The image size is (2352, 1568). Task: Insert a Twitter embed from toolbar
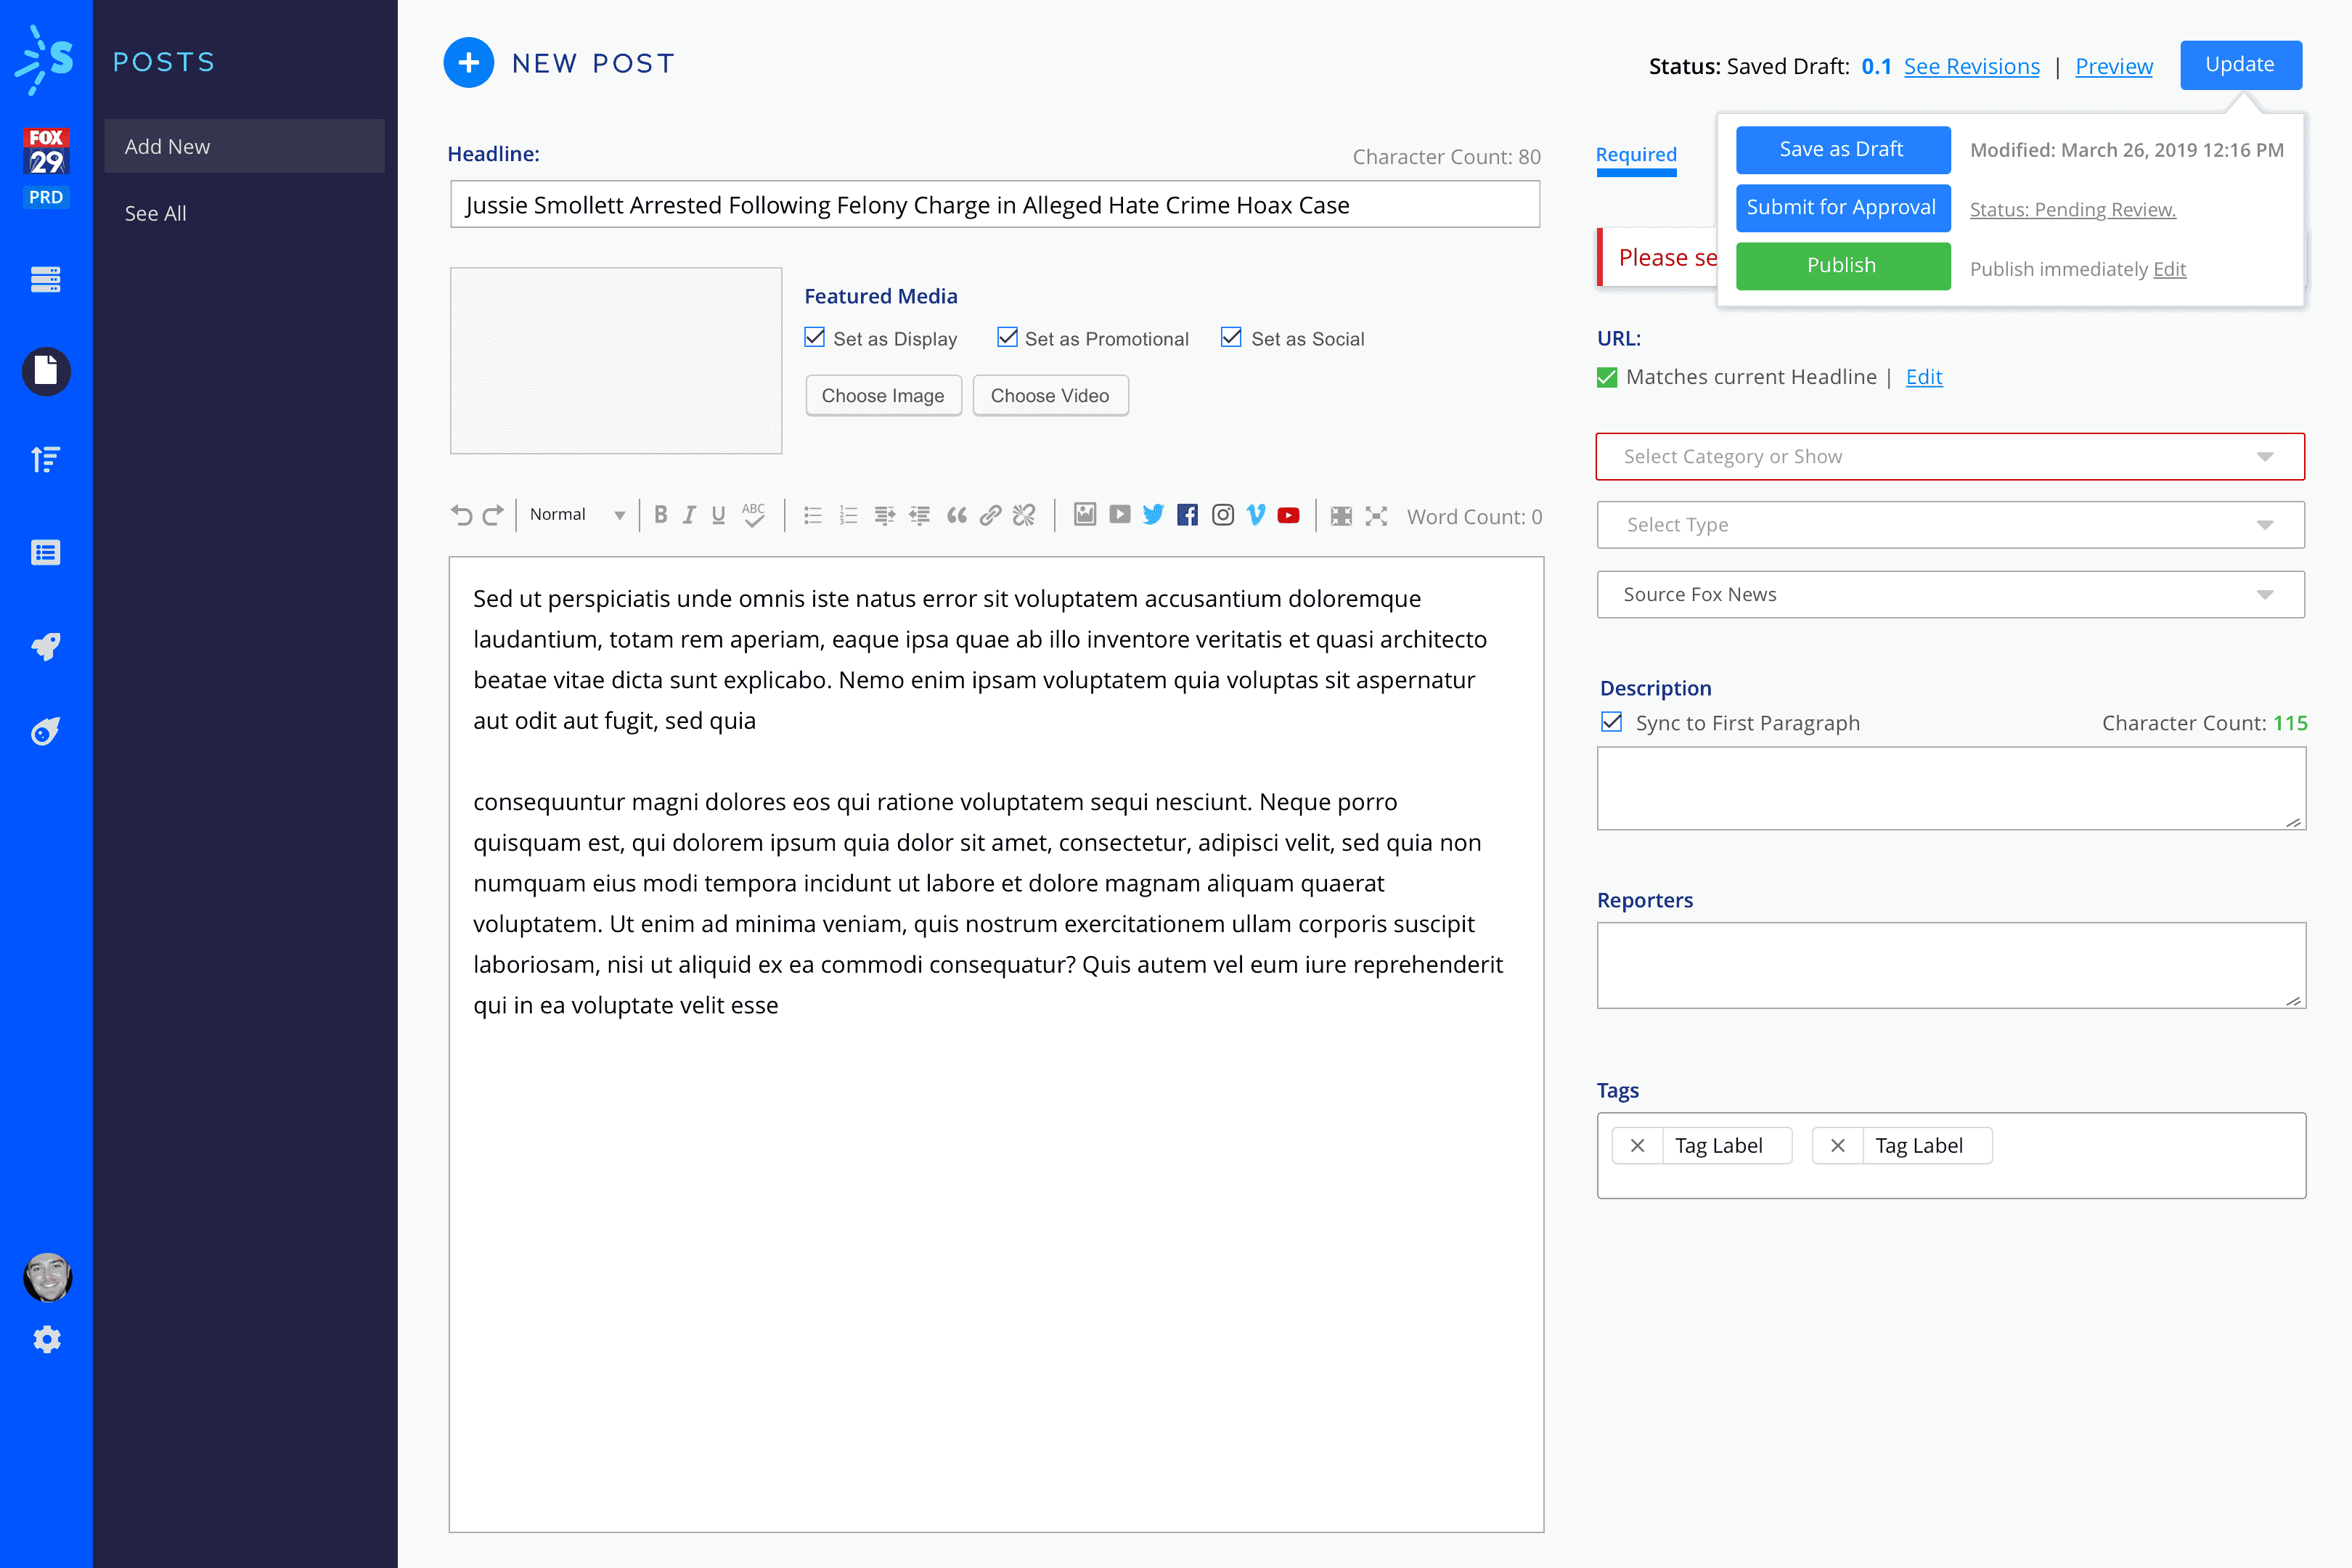tap(1153, 515)
